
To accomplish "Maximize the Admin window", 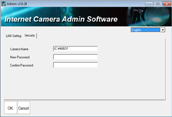I will click(x=158, y=4).
